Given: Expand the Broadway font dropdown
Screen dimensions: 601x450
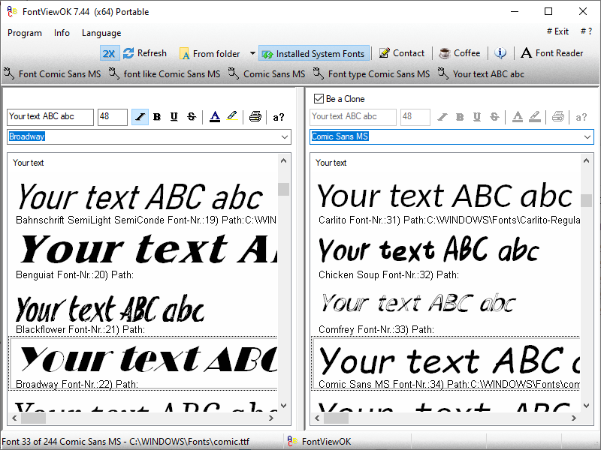Looking at the screenshot, I should pyautogui.click(x=284, y=137).
